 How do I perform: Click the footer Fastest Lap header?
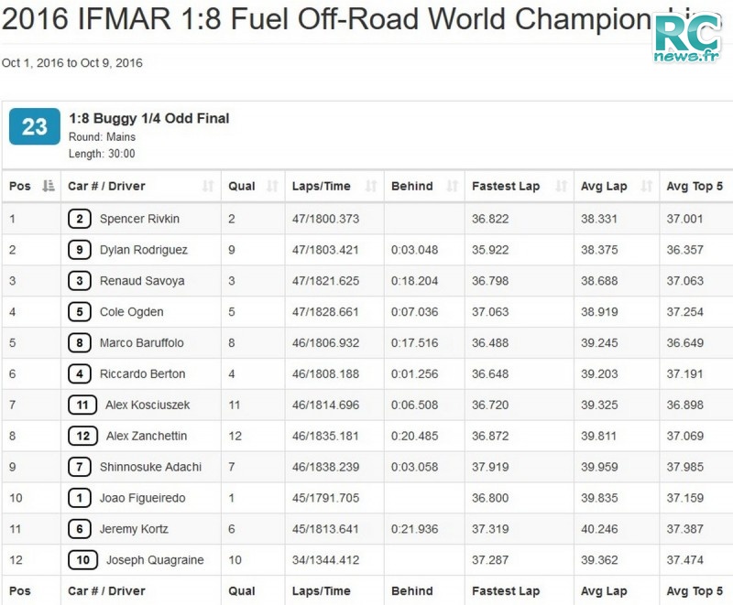point(506,591)
